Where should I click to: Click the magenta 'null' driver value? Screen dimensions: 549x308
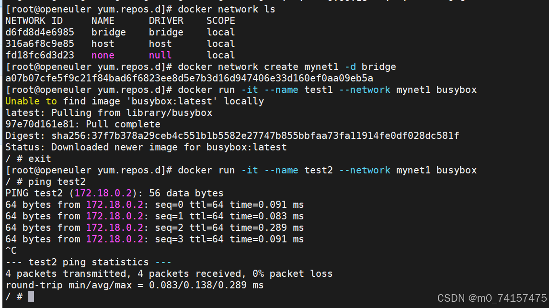[x=160, y=55]
